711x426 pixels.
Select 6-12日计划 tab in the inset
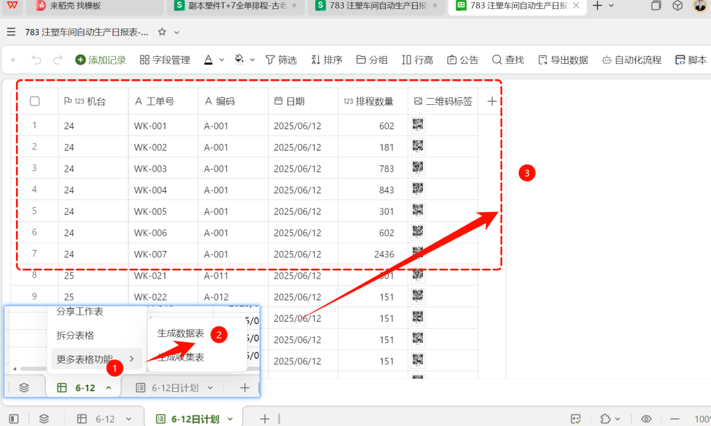click(175, 388)
